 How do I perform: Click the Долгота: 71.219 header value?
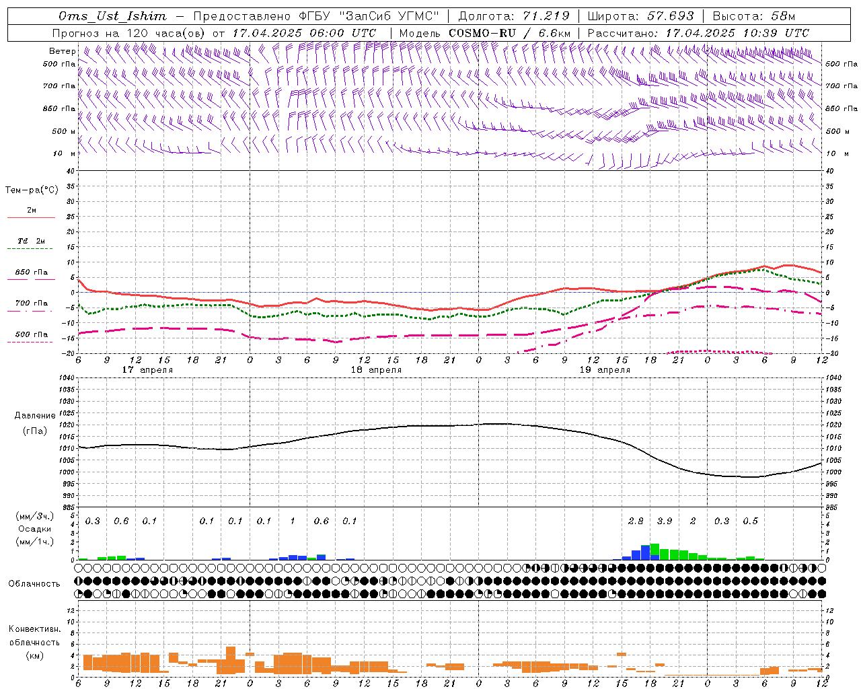[514, 16]
